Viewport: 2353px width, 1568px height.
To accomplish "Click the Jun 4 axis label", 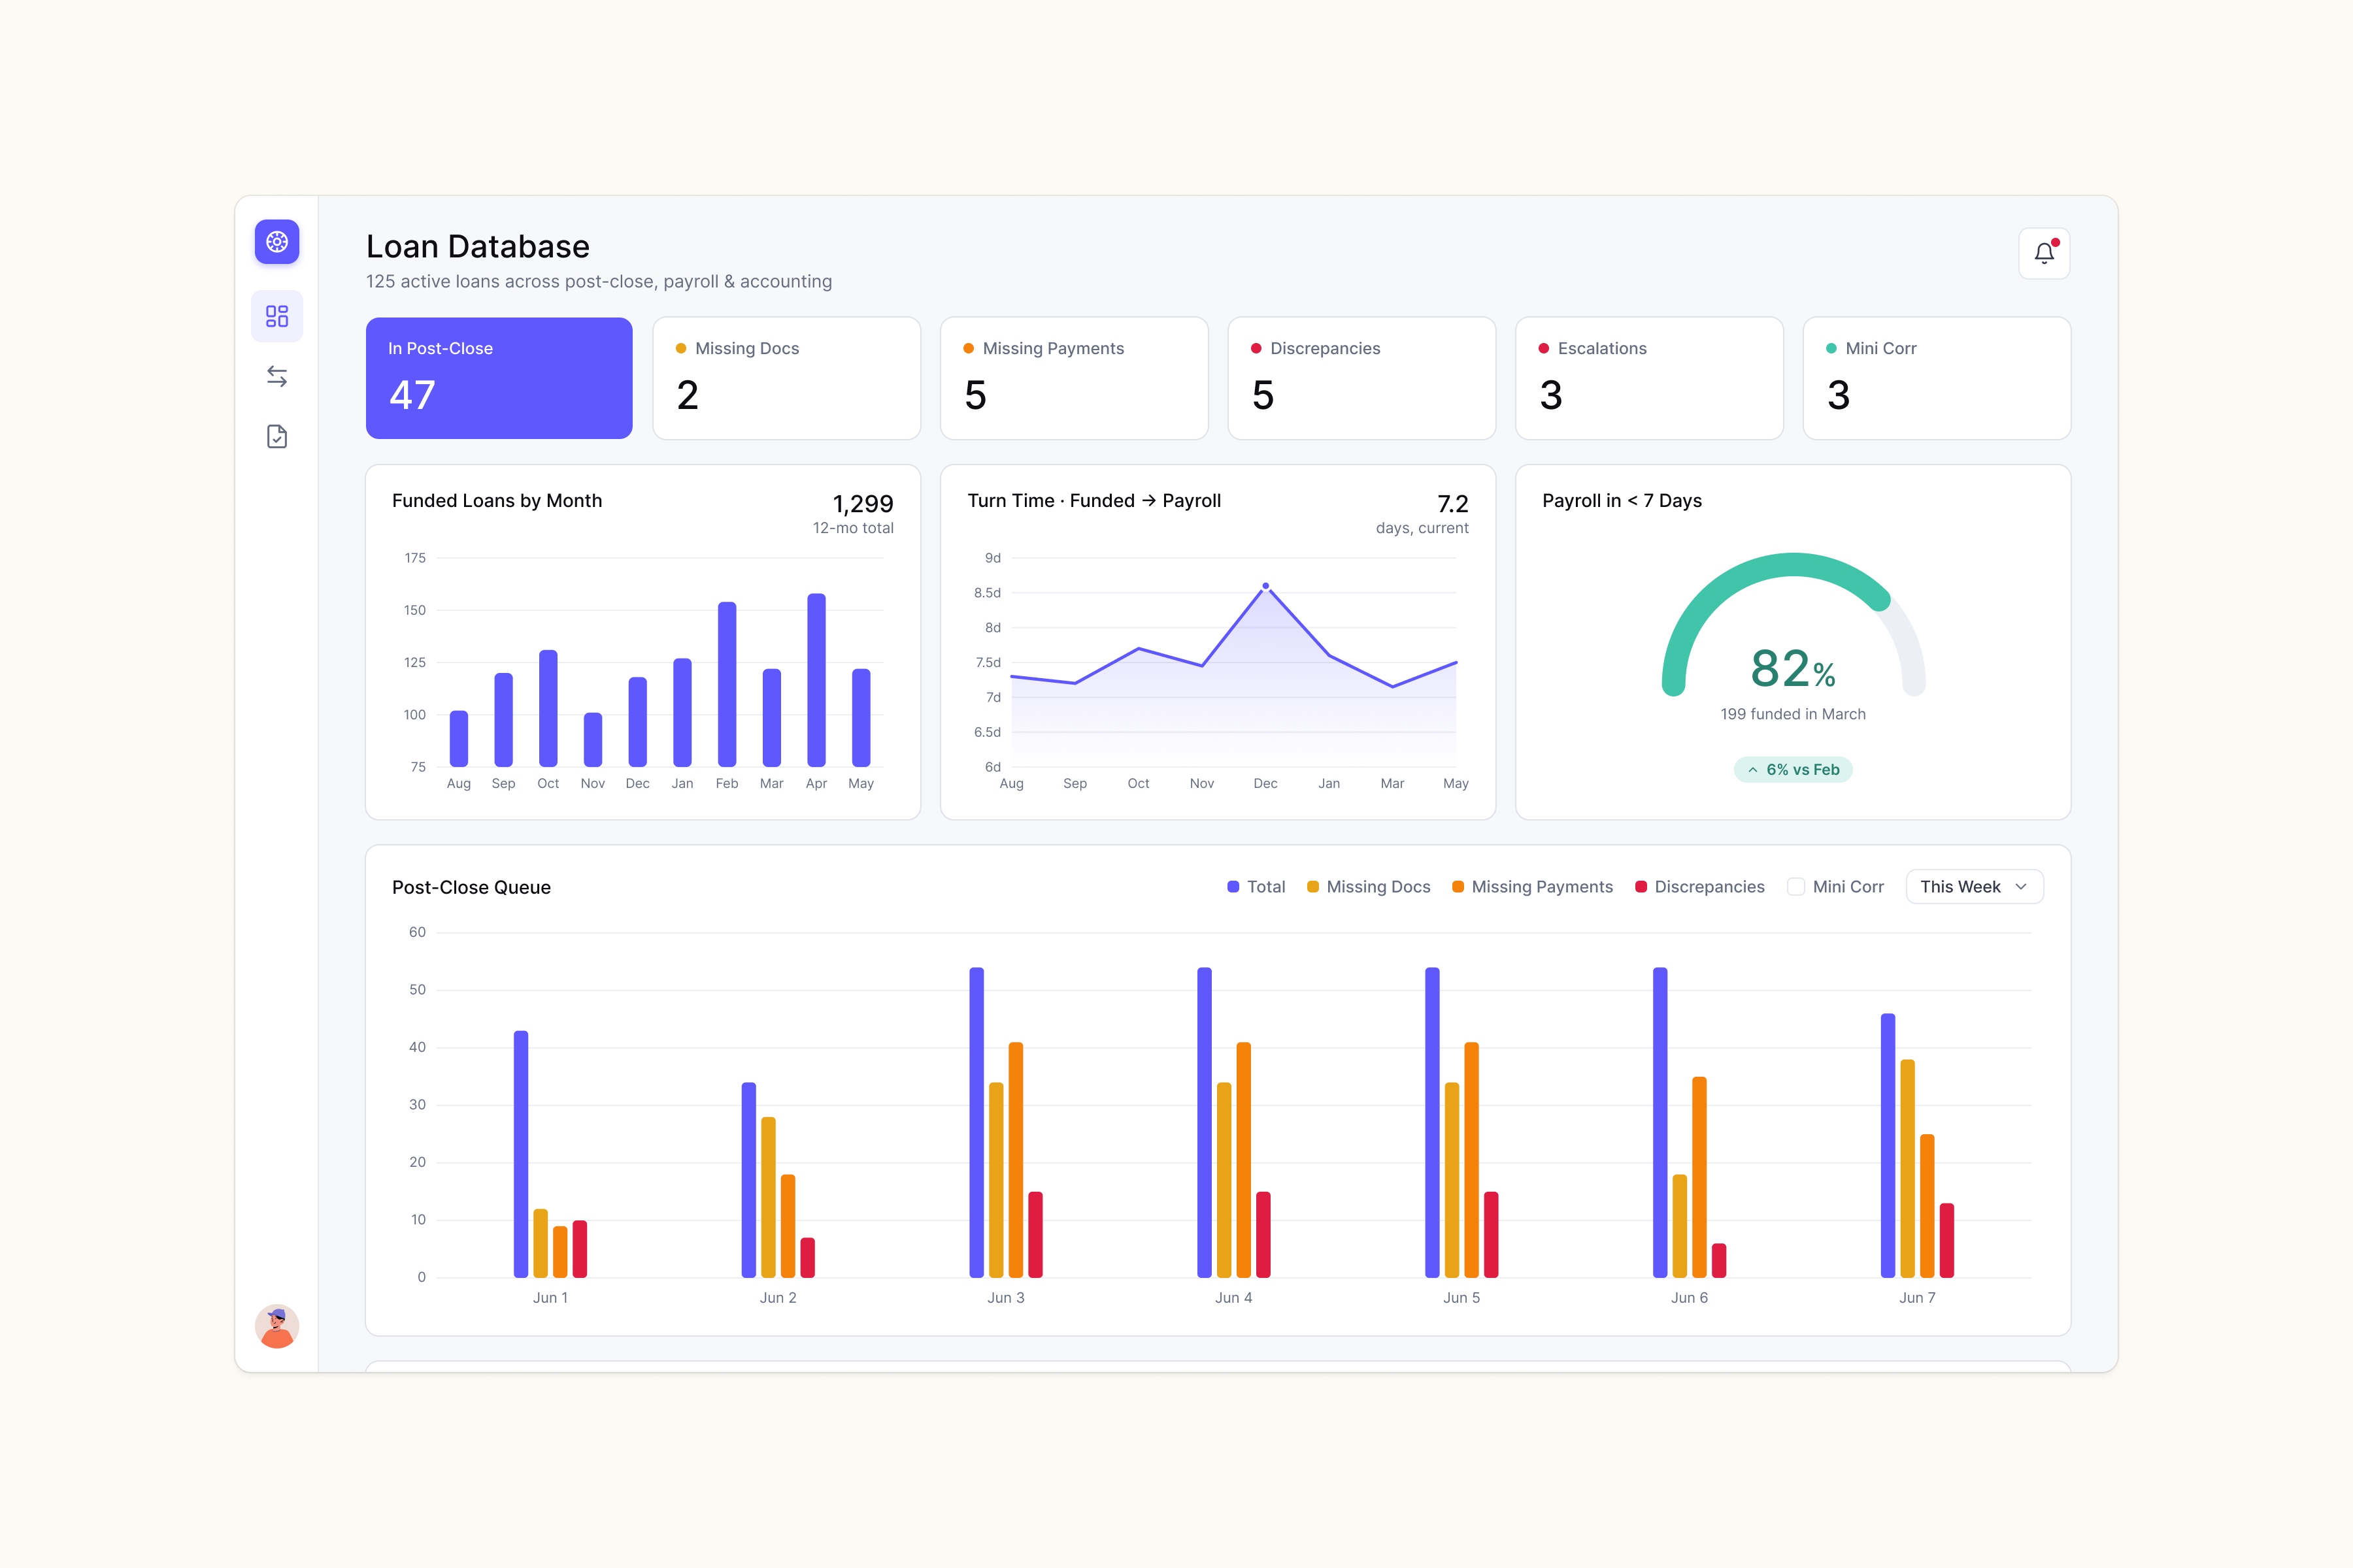I will 1233,1297.
